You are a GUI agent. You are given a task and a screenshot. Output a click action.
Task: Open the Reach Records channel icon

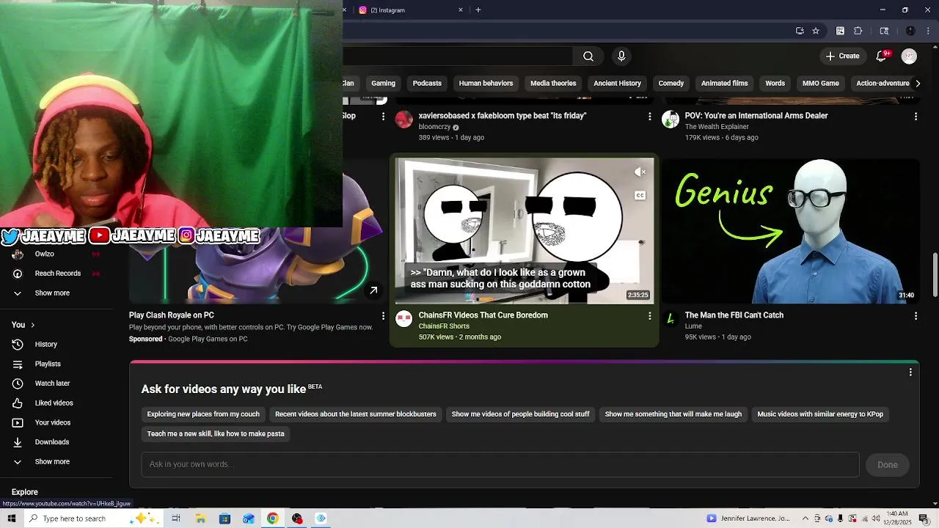point(18,274)
